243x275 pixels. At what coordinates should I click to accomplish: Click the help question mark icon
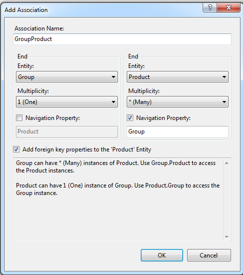point(210,7)
